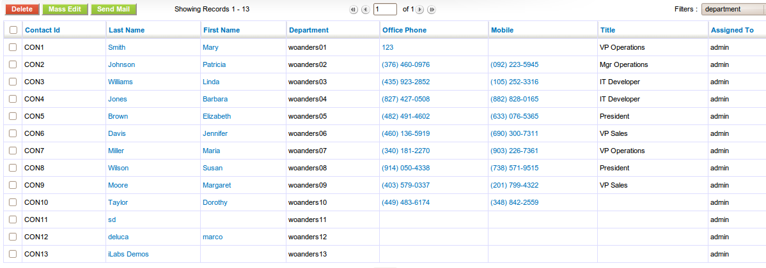Click office phone (435) 923-2852

click(x=405, y=82)
